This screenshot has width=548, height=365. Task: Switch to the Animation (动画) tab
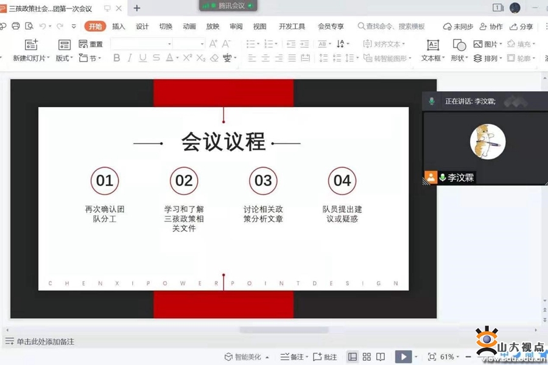coord(189,26)
